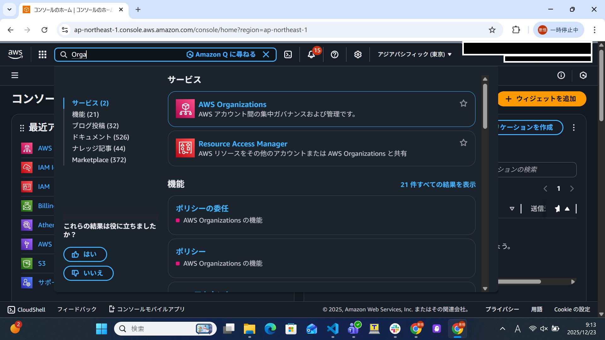Open the notifications bell showing 15 alerts
The width and height of the screenshot is (605, 340).
click(311, 54)
